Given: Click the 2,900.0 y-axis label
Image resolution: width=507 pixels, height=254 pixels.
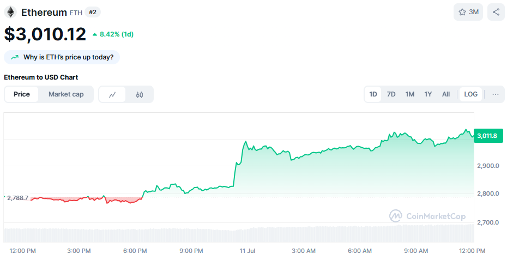Looking at the screenshot, I should pos(488,166).
